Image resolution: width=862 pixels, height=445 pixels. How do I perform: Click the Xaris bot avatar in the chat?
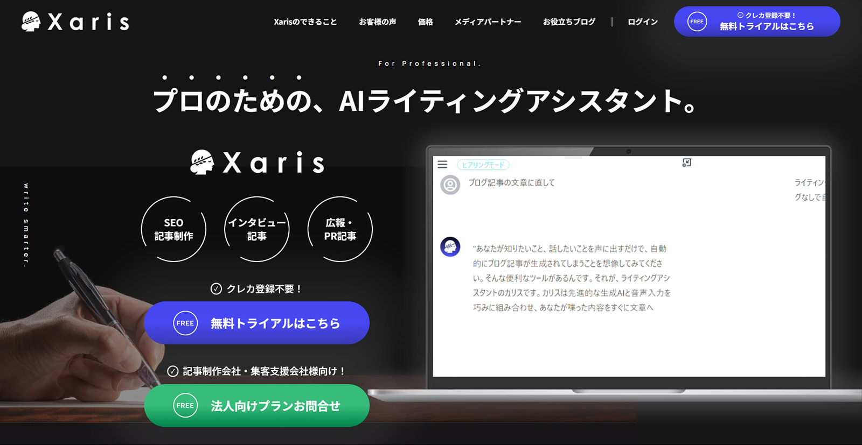(450, 247)
